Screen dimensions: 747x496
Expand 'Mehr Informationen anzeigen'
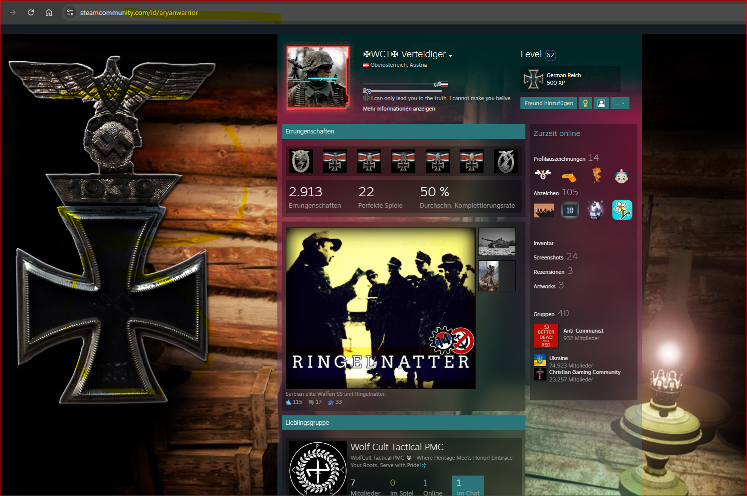coord(399,109)
